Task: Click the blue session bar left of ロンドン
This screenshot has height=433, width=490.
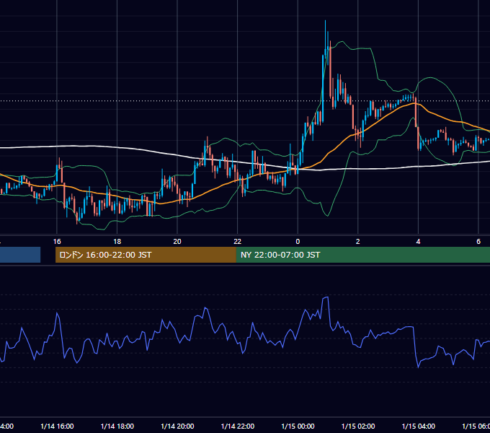Action: click(x=20, y=255)
